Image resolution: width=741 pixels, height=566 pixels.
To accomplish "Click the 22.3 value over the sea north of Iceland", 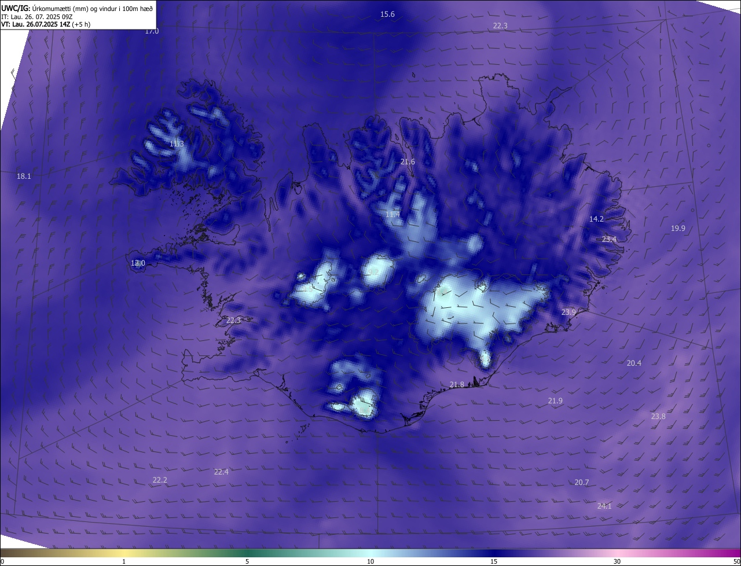I will click(x=500, y=25).
